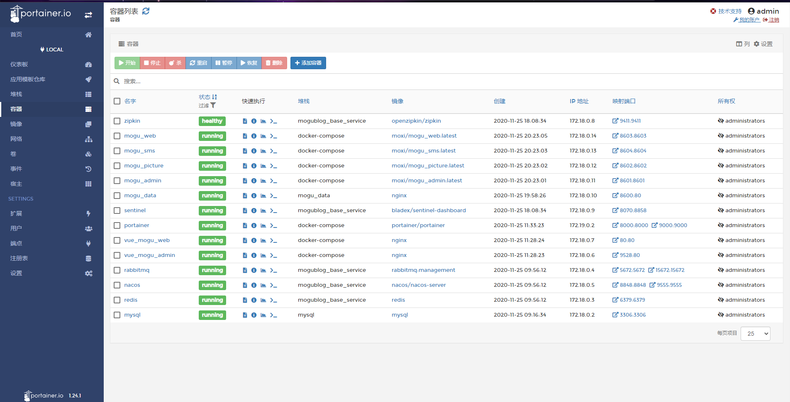
Task: Click the search magnifier icon
Action: [x=117, y=81]
